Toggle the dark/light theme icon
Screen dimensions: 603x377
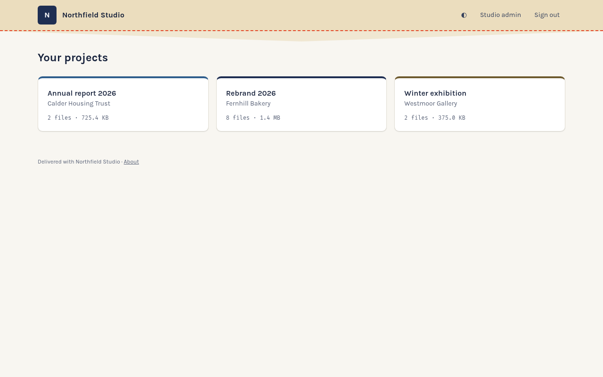(464, 15)
